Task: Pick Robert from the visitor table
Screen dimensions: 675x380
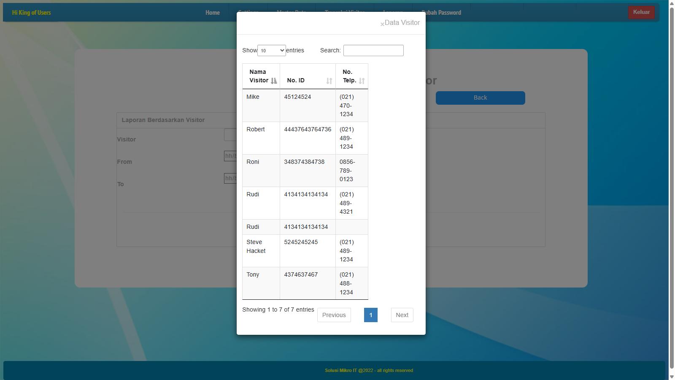Action: (x=256, y=130)
